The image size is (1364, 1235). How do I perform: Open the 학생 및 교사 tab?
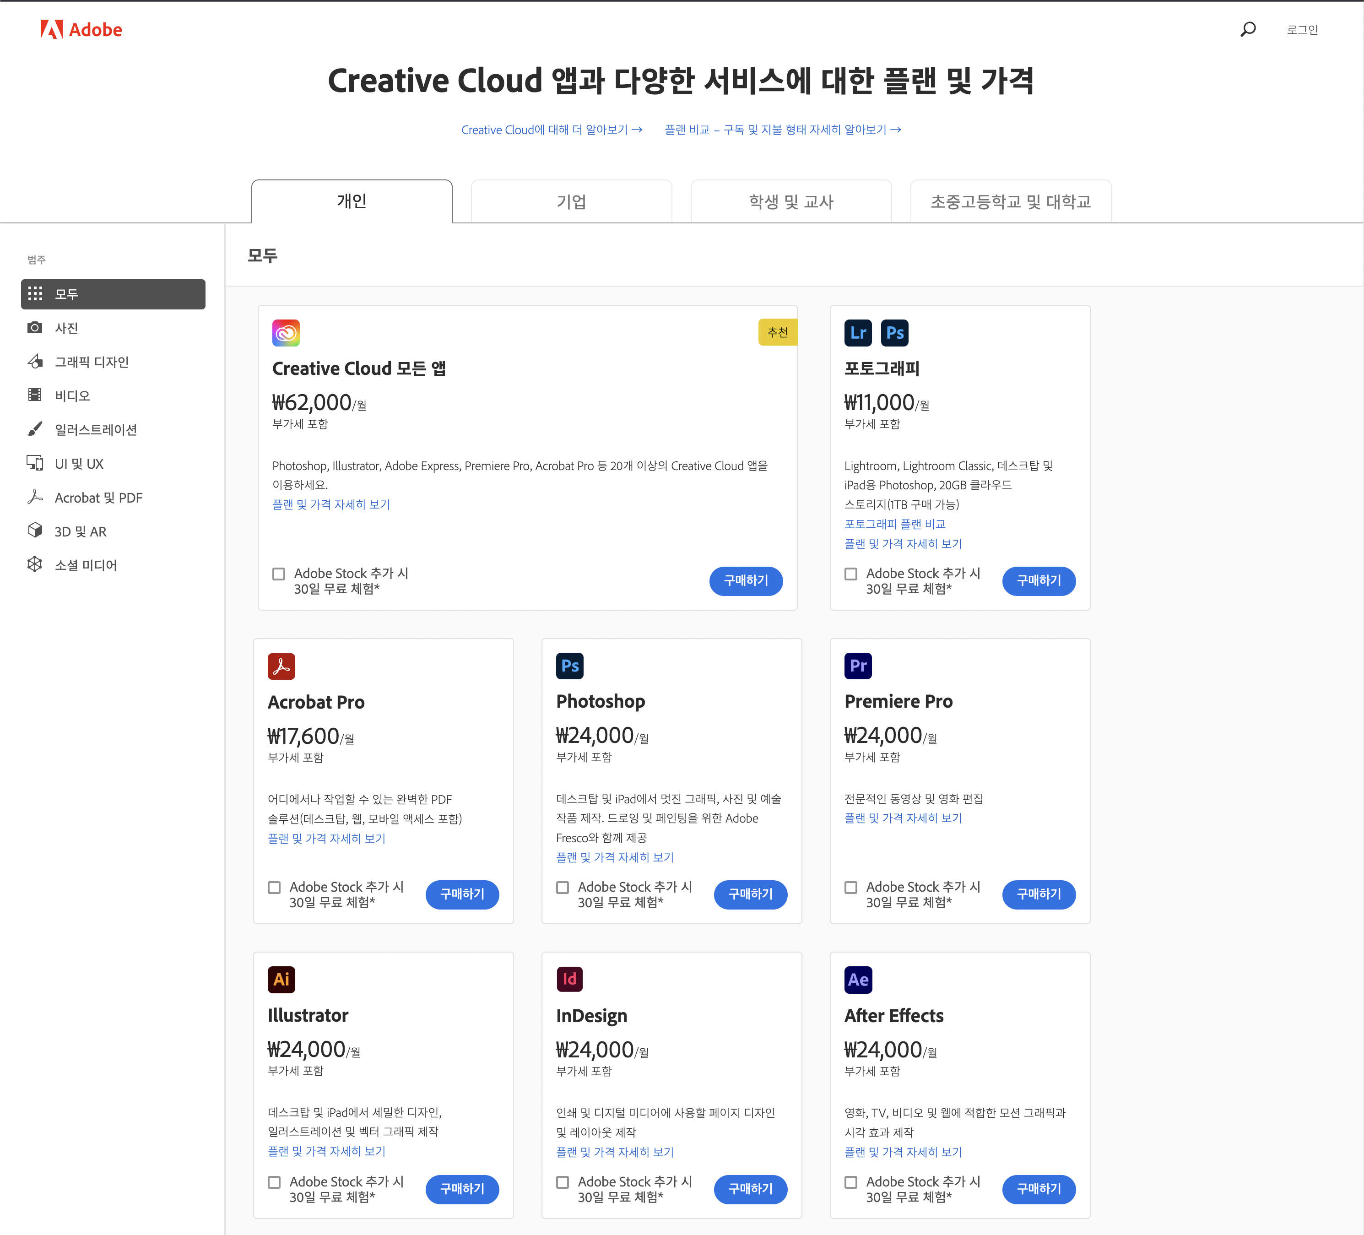tap(790, 202)
